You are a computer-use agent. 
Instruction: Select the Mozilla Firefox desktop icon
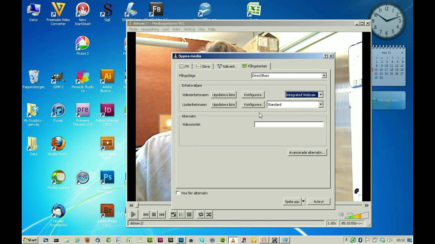click(x=58, y=146)
